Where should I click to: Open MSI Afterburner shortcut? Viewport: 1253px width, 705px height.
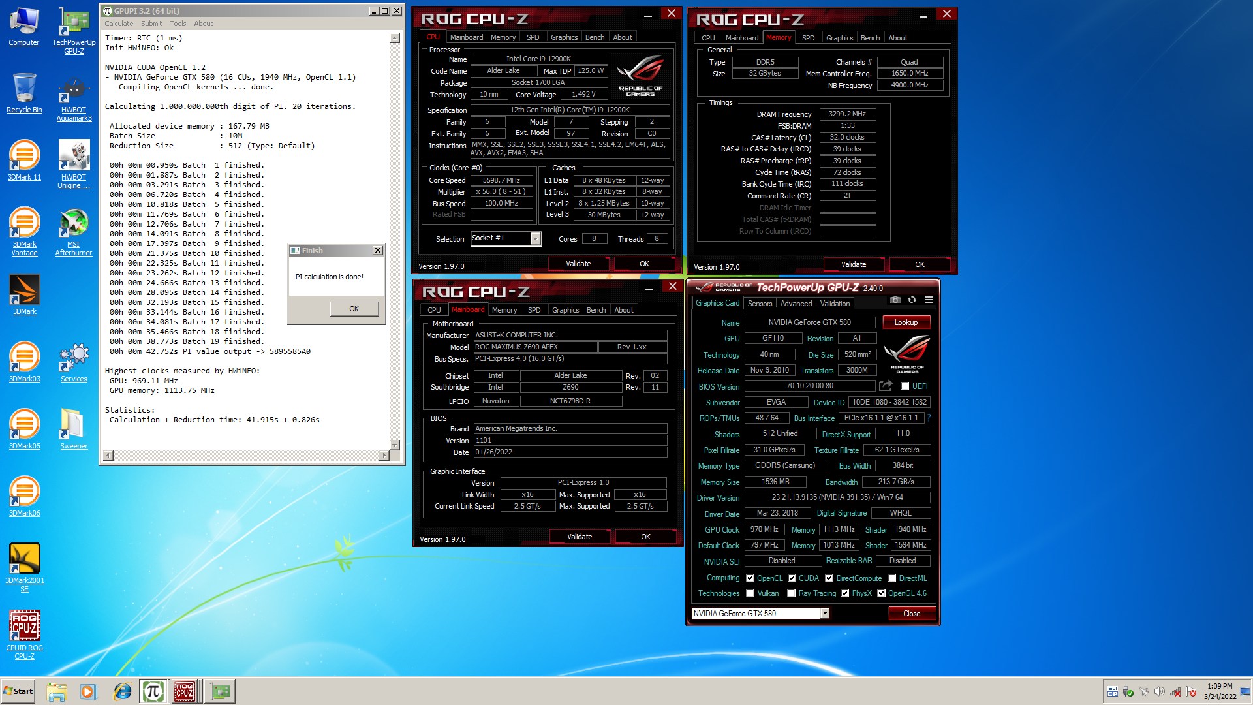pyautogui.click(x=74, y=232)
